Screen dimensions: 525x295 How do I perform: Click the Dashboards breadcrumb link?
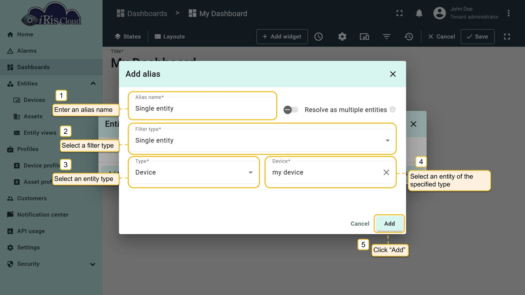[142, 13]
